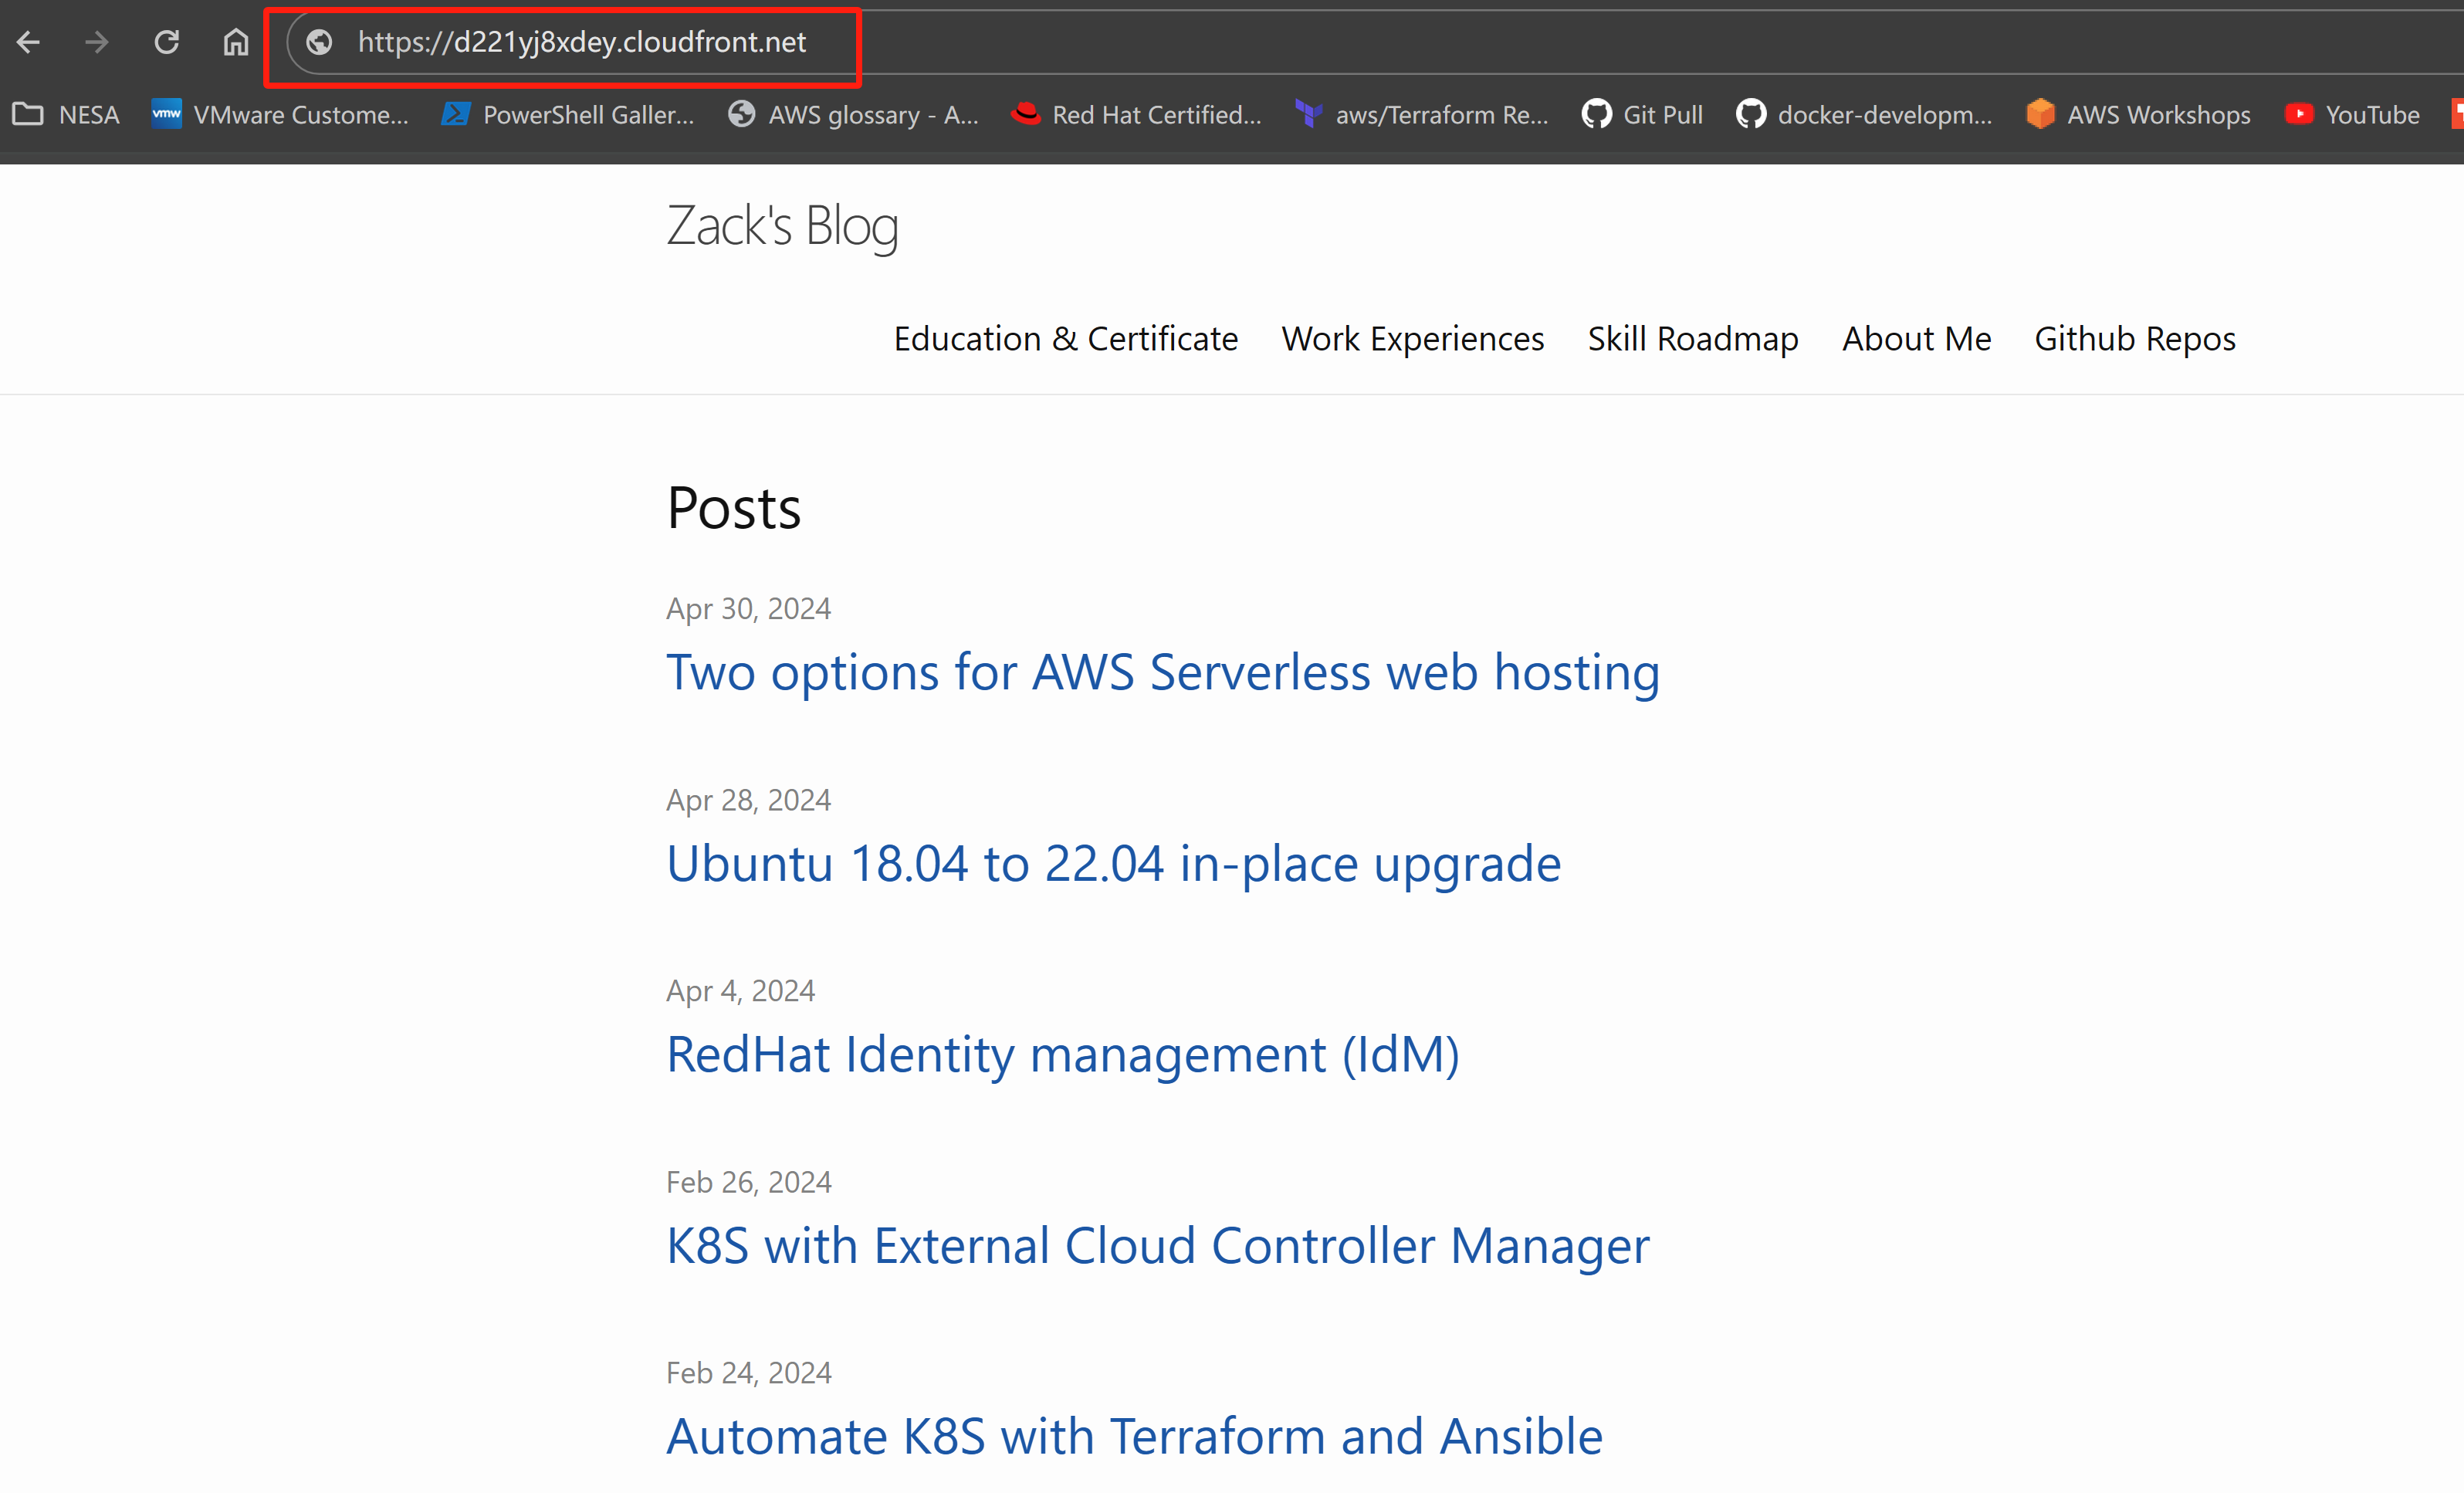This screenshot has height=1493, width=2464.
Task: Open the VMware Customer bookmark
Action: click(280, 115)
